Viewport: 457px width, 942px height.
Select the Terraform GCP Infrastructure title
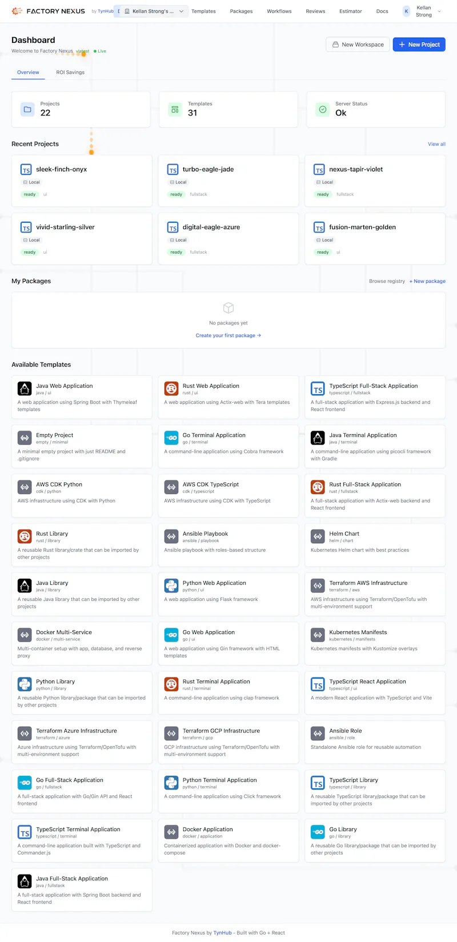click(x=221, y=731)
